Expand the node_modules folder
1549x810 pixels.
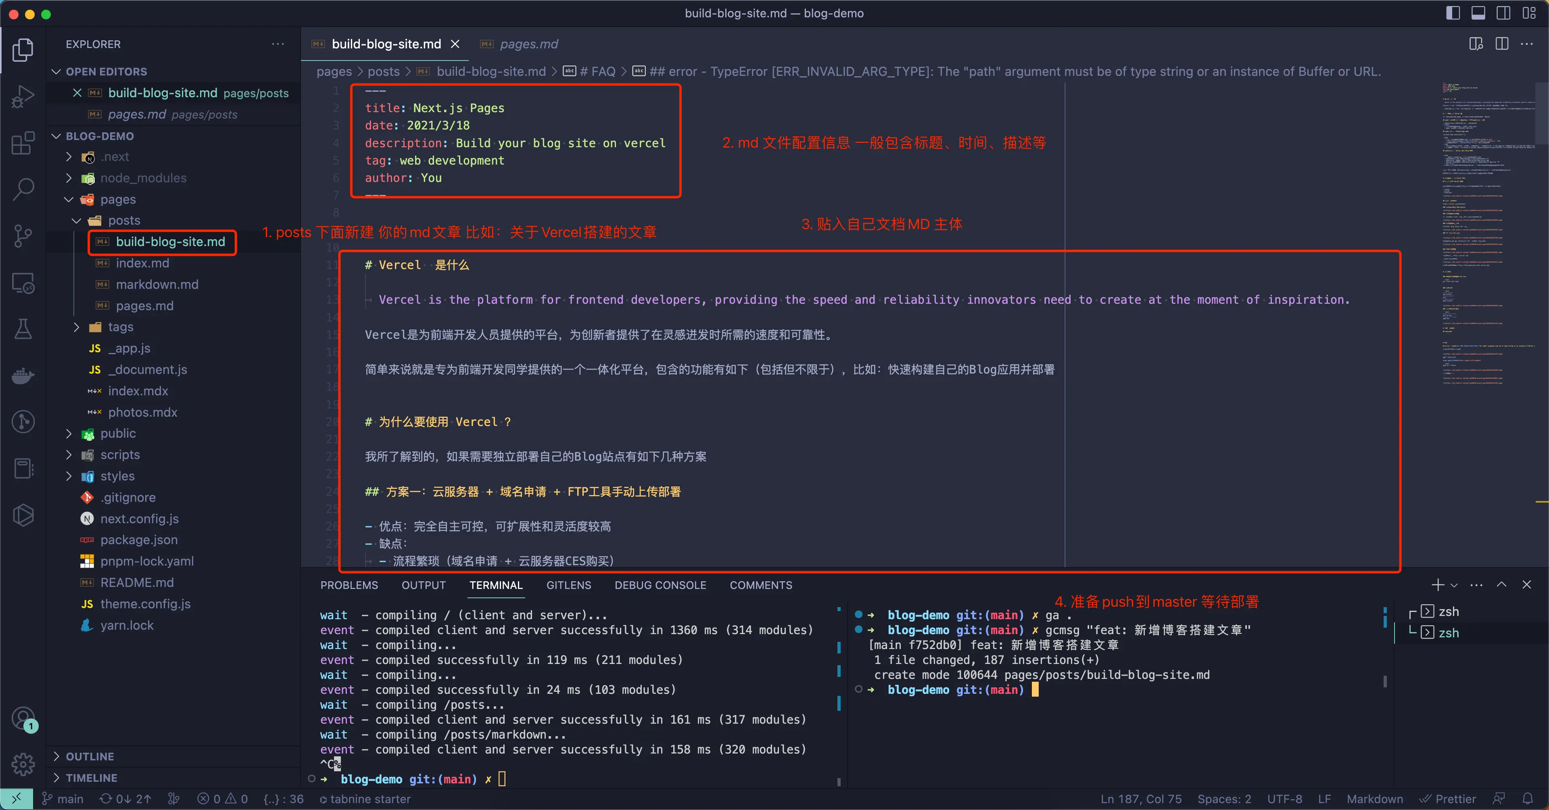click(143, 178)
